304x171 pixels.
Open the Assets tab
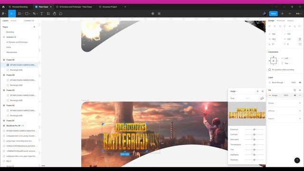(x=14, y=20)
